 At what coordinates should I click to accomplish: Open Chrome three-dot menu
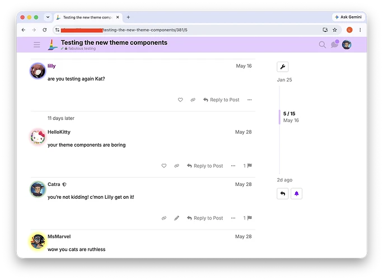pyautogui.click(x=360, y=30)
